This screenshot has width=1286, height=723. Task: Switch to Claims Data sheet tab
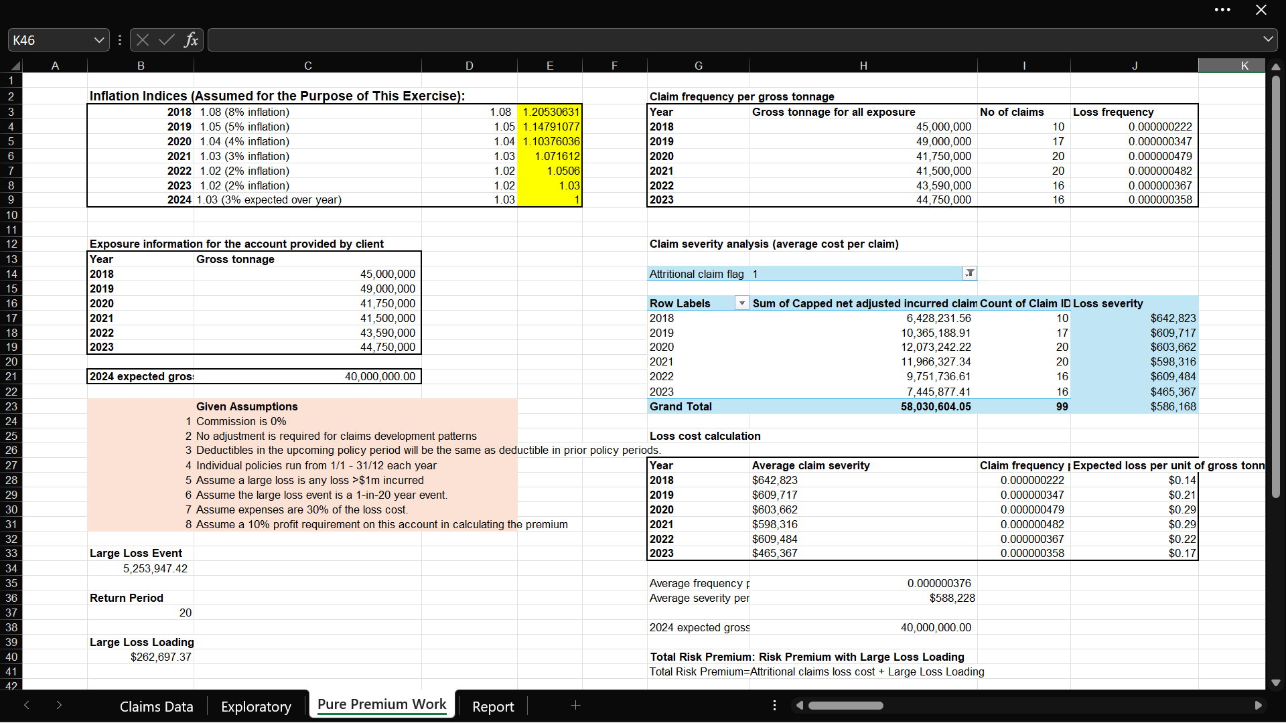(x=156, y=706)
